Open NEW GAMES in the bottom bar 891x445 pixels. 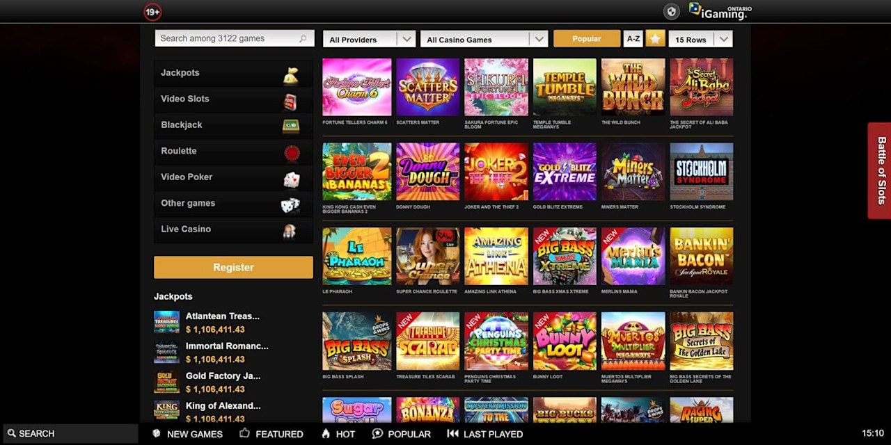(188, 434)
